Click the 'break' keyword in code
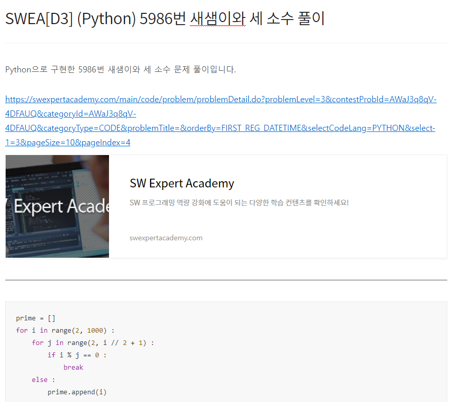 (x=74, y=368)
